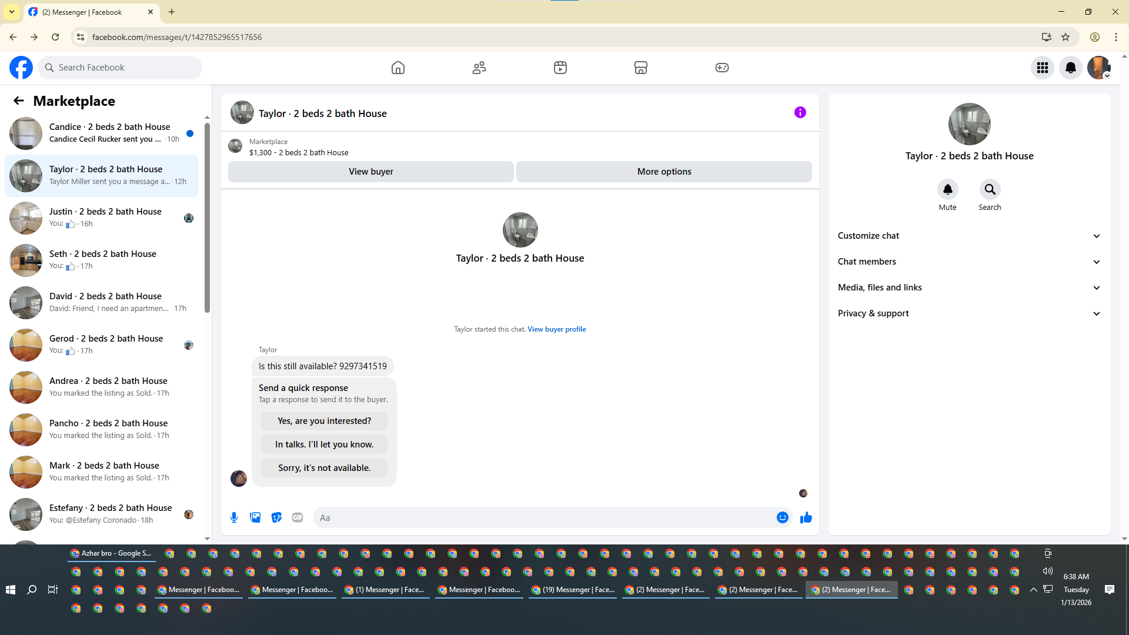Click the voice clip microphone icon
This screenshot has height=635, width=1129.
pyautogui.click(x=234, y=517)
